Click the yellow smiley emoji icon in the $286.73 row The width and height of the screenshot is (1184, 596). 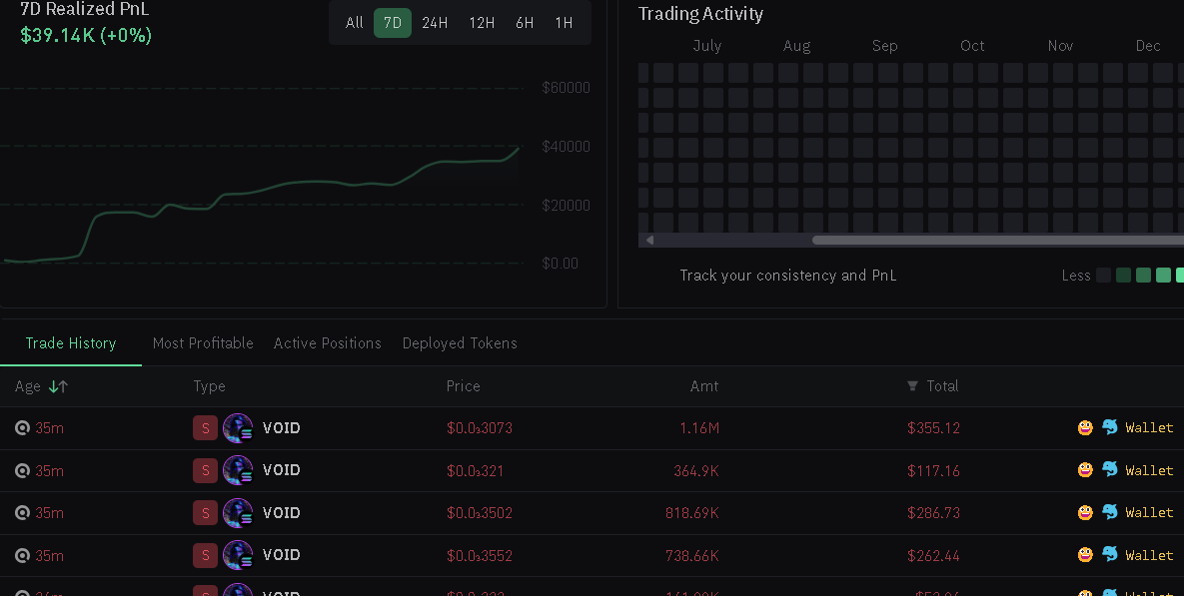click(1085, 512)
